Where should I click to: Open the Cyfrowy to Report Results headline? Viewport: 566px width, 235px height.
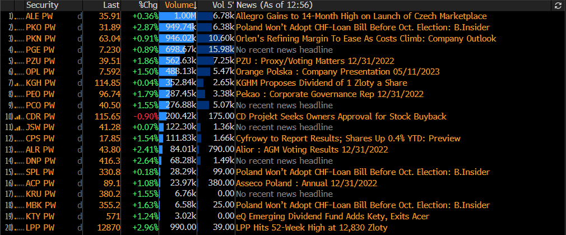pos(349,139)
